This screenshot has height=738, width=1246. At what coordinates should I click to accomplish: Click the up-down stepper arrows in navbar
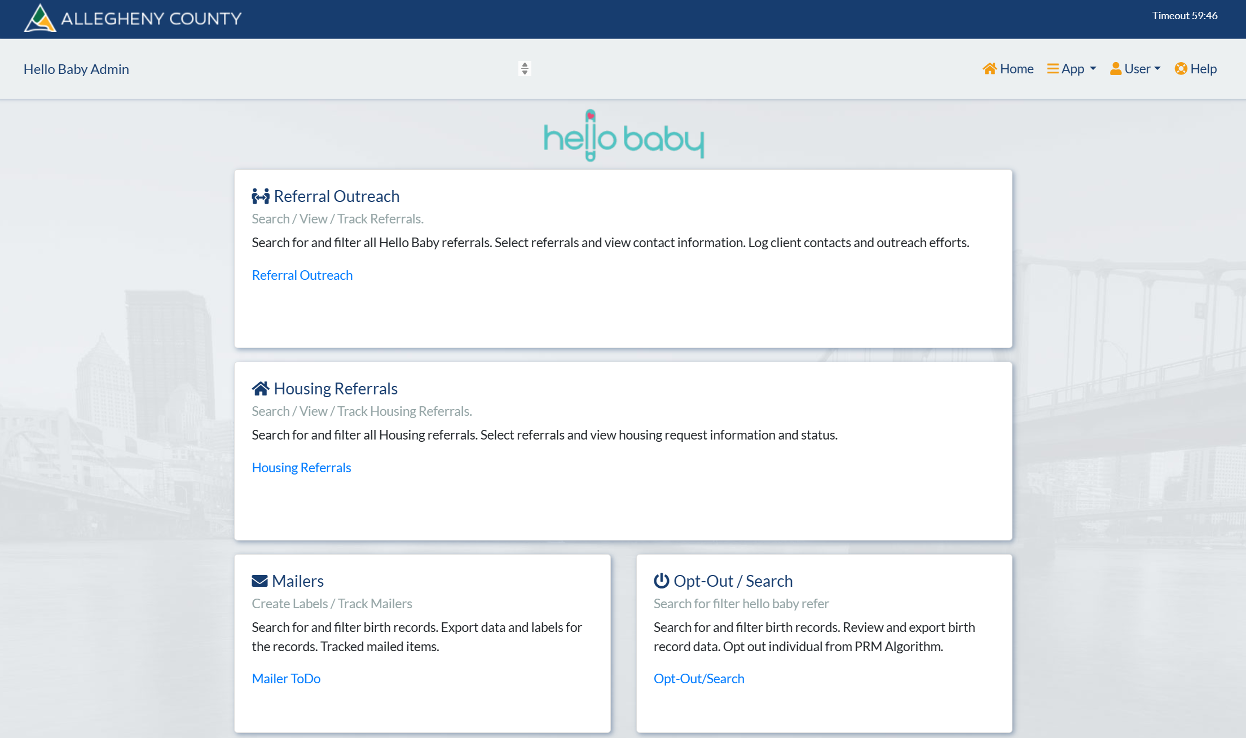tap(525, 69)
